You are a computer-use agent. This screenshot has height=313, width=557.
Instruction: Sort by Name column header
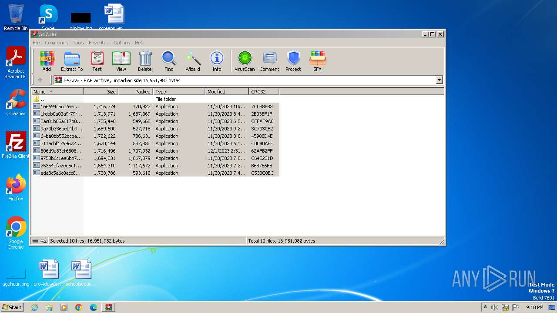57,92
